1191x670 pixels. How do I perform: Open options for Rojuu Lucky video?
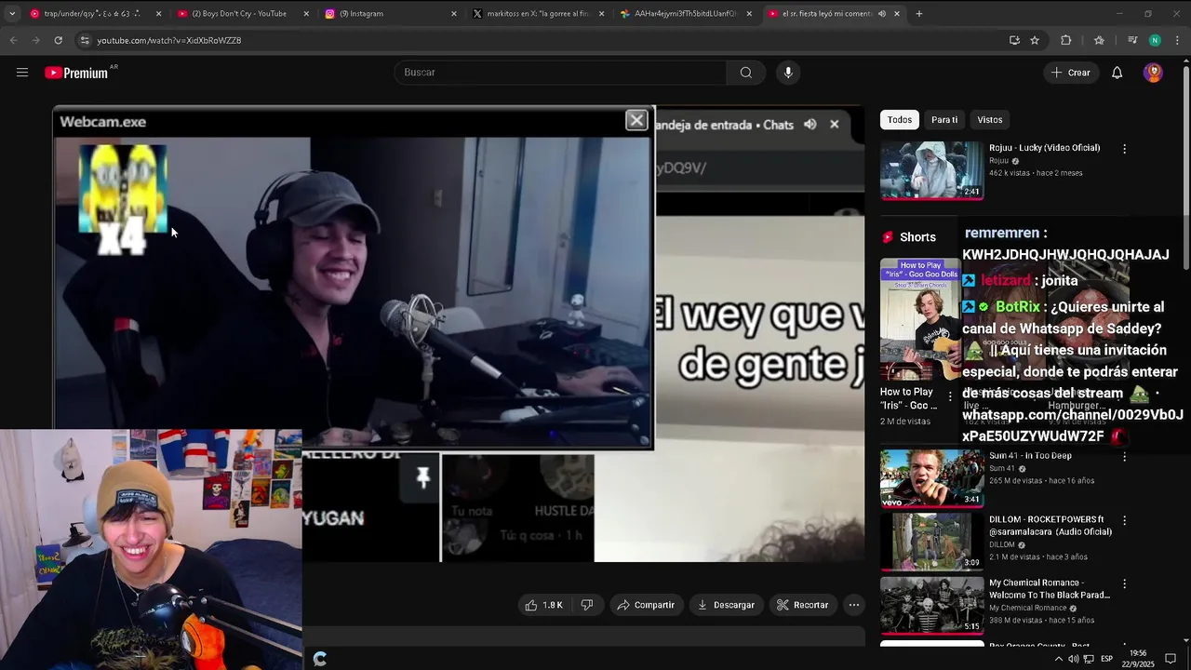(1125, 149)
